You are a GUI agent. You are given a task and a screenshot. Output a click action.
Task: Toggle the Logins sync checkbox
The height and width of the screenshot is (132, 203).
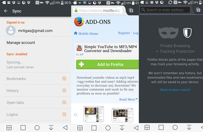[64, 114]
